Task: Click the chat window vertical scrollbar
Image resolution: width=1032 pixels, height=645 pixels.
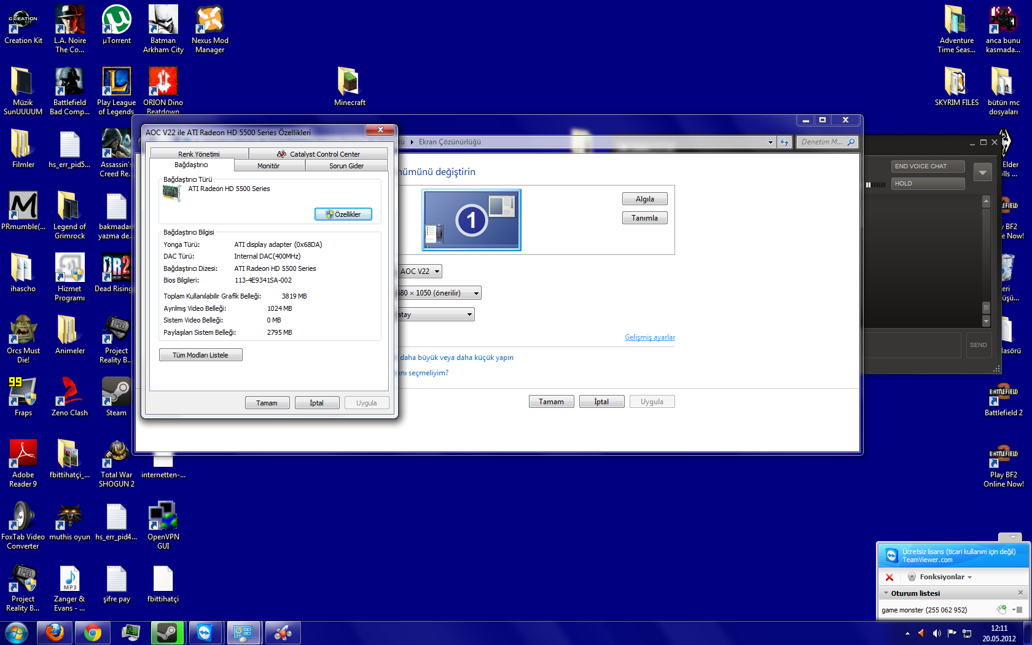Action: click(x=986, y=261)
